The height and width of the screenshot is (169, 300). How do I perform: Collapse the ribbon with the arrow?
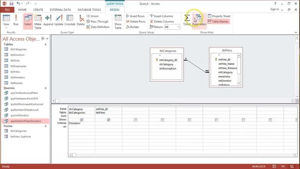point(296,32)
